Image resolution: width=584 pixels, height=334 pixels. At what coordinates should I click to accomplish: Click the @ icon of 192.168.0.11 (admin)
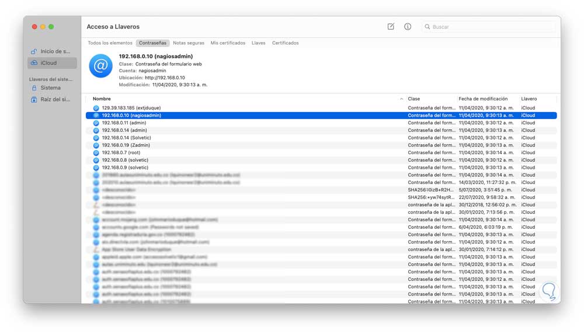96,123
